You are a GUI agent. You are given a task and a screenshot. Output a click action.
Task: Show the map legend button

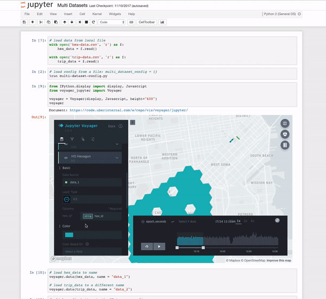[285, 145]
